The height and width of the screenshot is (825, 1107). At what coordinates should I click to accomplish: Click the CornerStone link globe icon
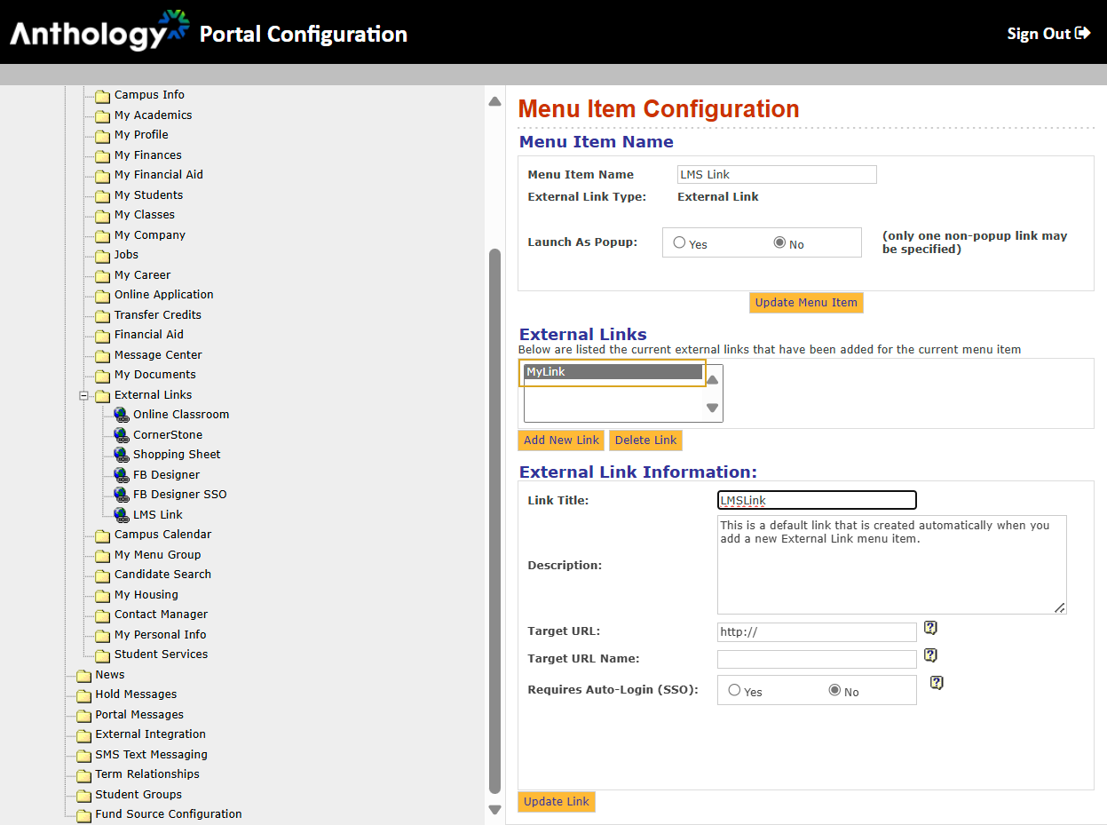click(x=121, y=435)
